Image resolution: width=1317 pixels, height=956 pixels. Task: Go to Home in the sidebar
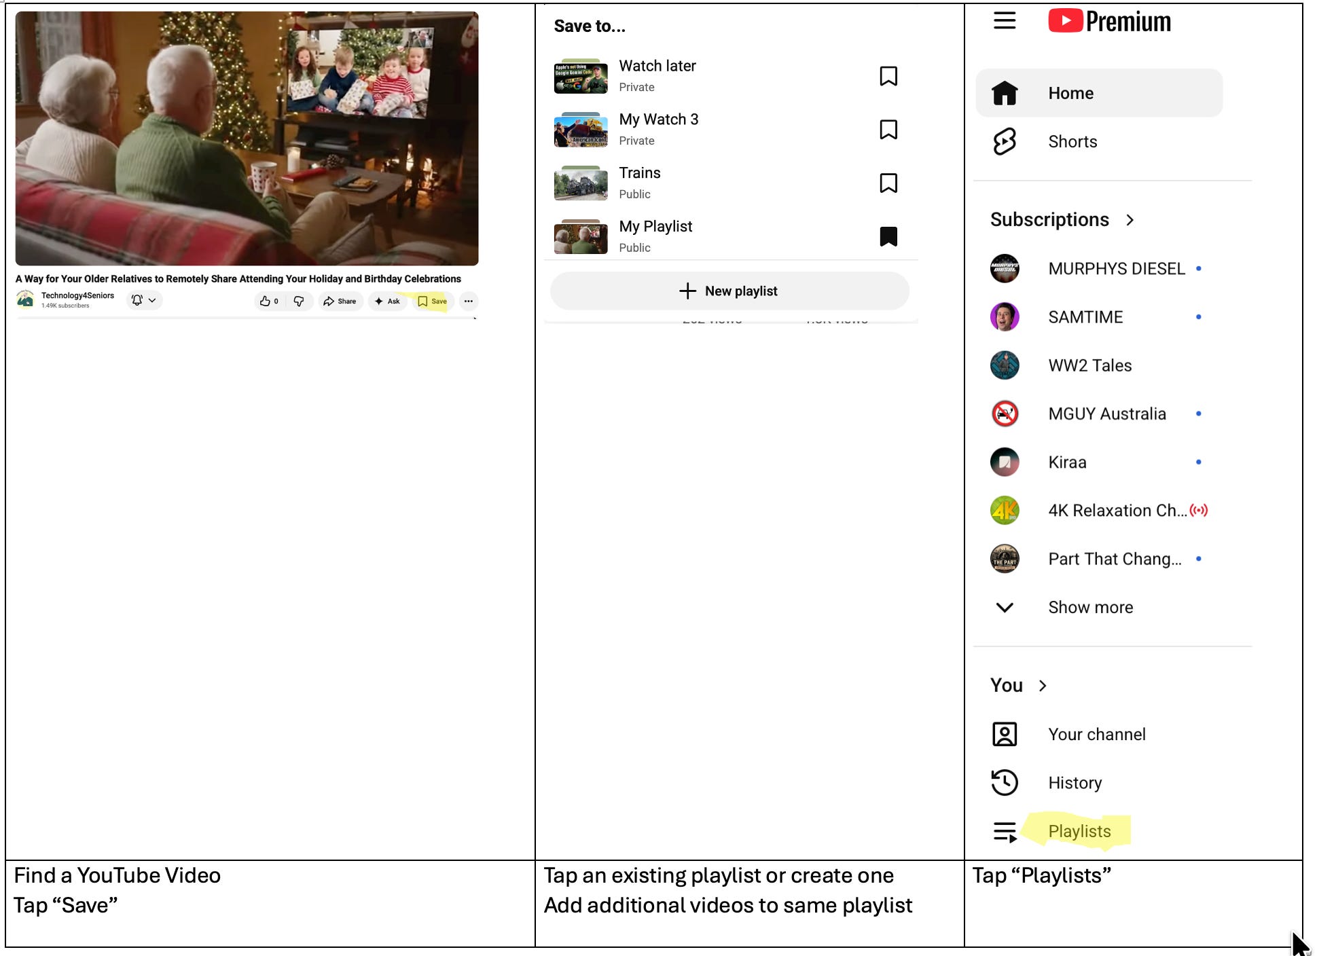point(1099,93)
